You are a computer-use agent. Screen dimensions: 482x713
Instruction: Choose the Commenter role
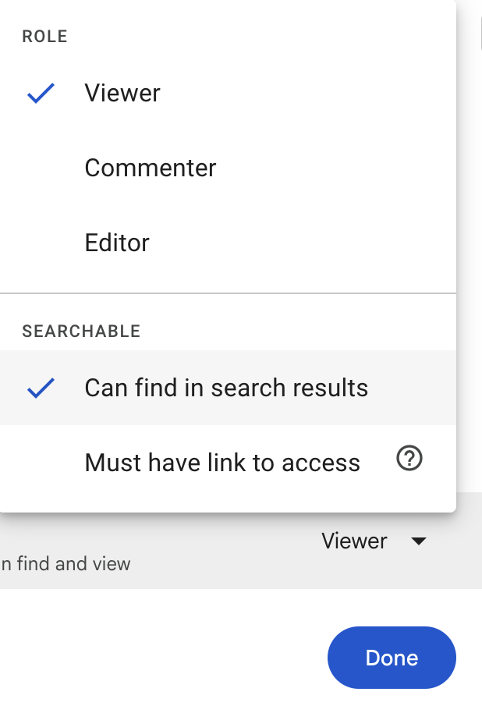tap(228, 168)
